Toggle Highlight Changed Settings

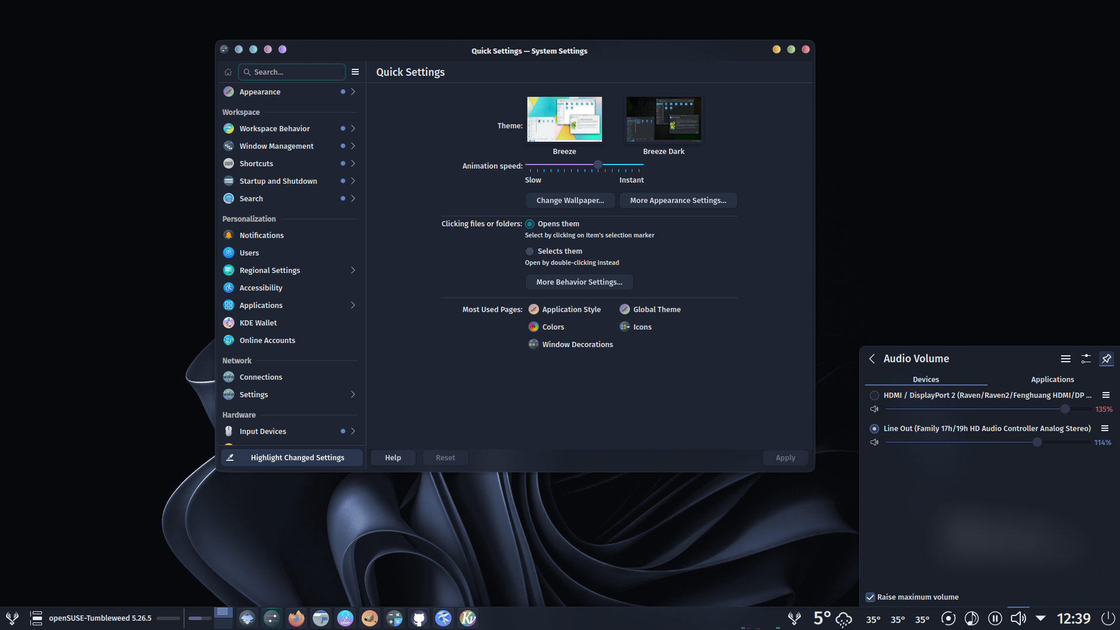click(x=292, y=457)
